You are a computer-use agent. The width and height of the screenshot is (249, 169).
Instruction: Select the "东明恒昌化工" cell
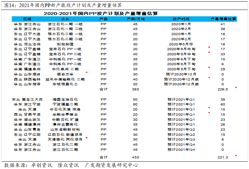pyautogui.click(x=65, y=84)
